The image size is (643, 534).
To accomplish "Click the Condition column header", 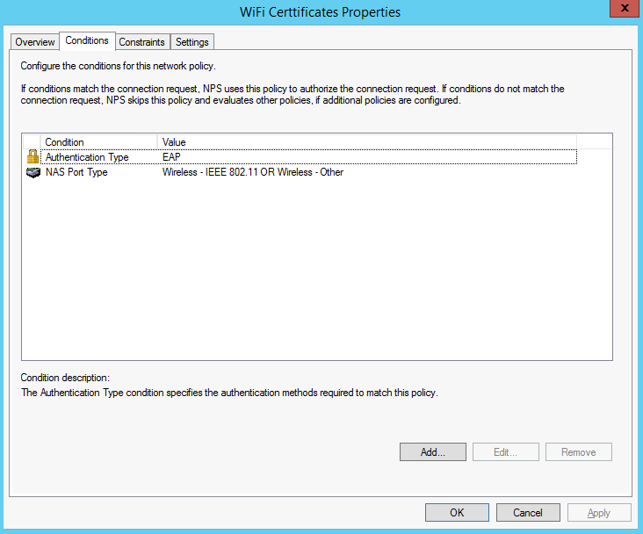I will [x=99, y=142].
